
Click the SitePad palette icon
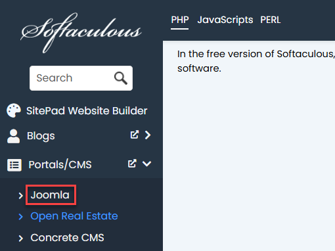click(14, 110)
